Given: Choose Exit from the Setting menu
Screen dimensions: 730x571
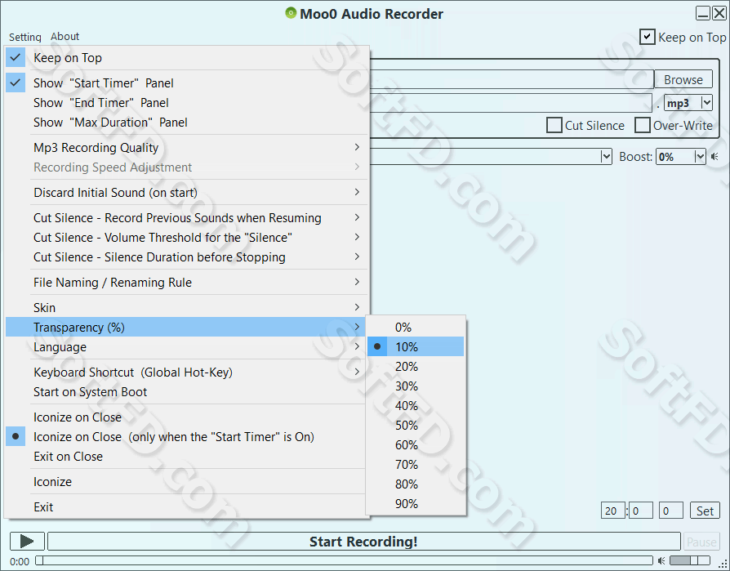Looking at the screenshot, I should pos(187,506).
